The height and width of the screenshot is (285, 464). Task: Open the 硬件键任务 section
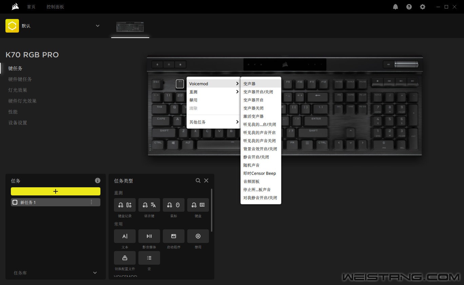pos(20,79)
